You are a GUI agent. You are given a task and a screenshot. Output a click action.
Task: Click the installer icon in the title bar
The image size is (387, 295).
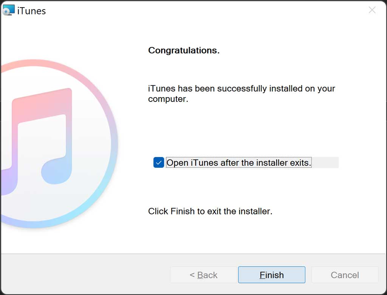[8, 10]
